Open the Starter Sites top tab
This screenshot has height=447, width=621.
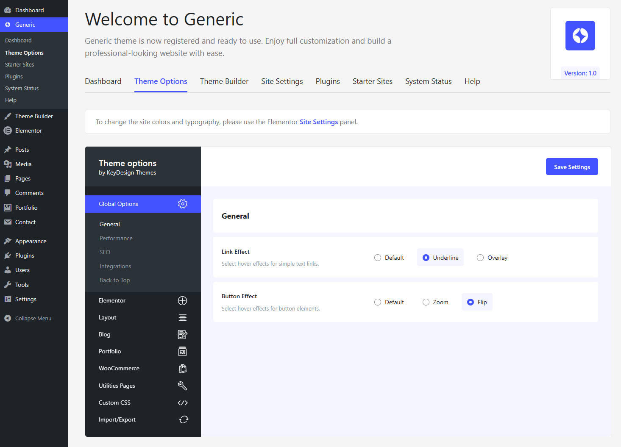[x=373, y=81]
